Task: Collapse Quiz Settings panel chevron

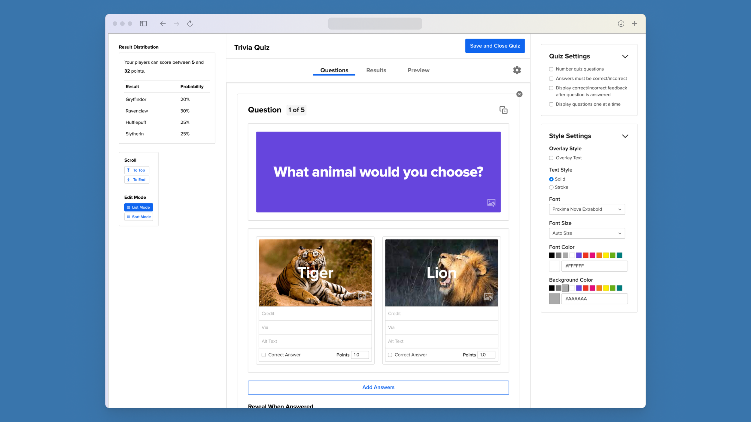Action: coord(625,56)
